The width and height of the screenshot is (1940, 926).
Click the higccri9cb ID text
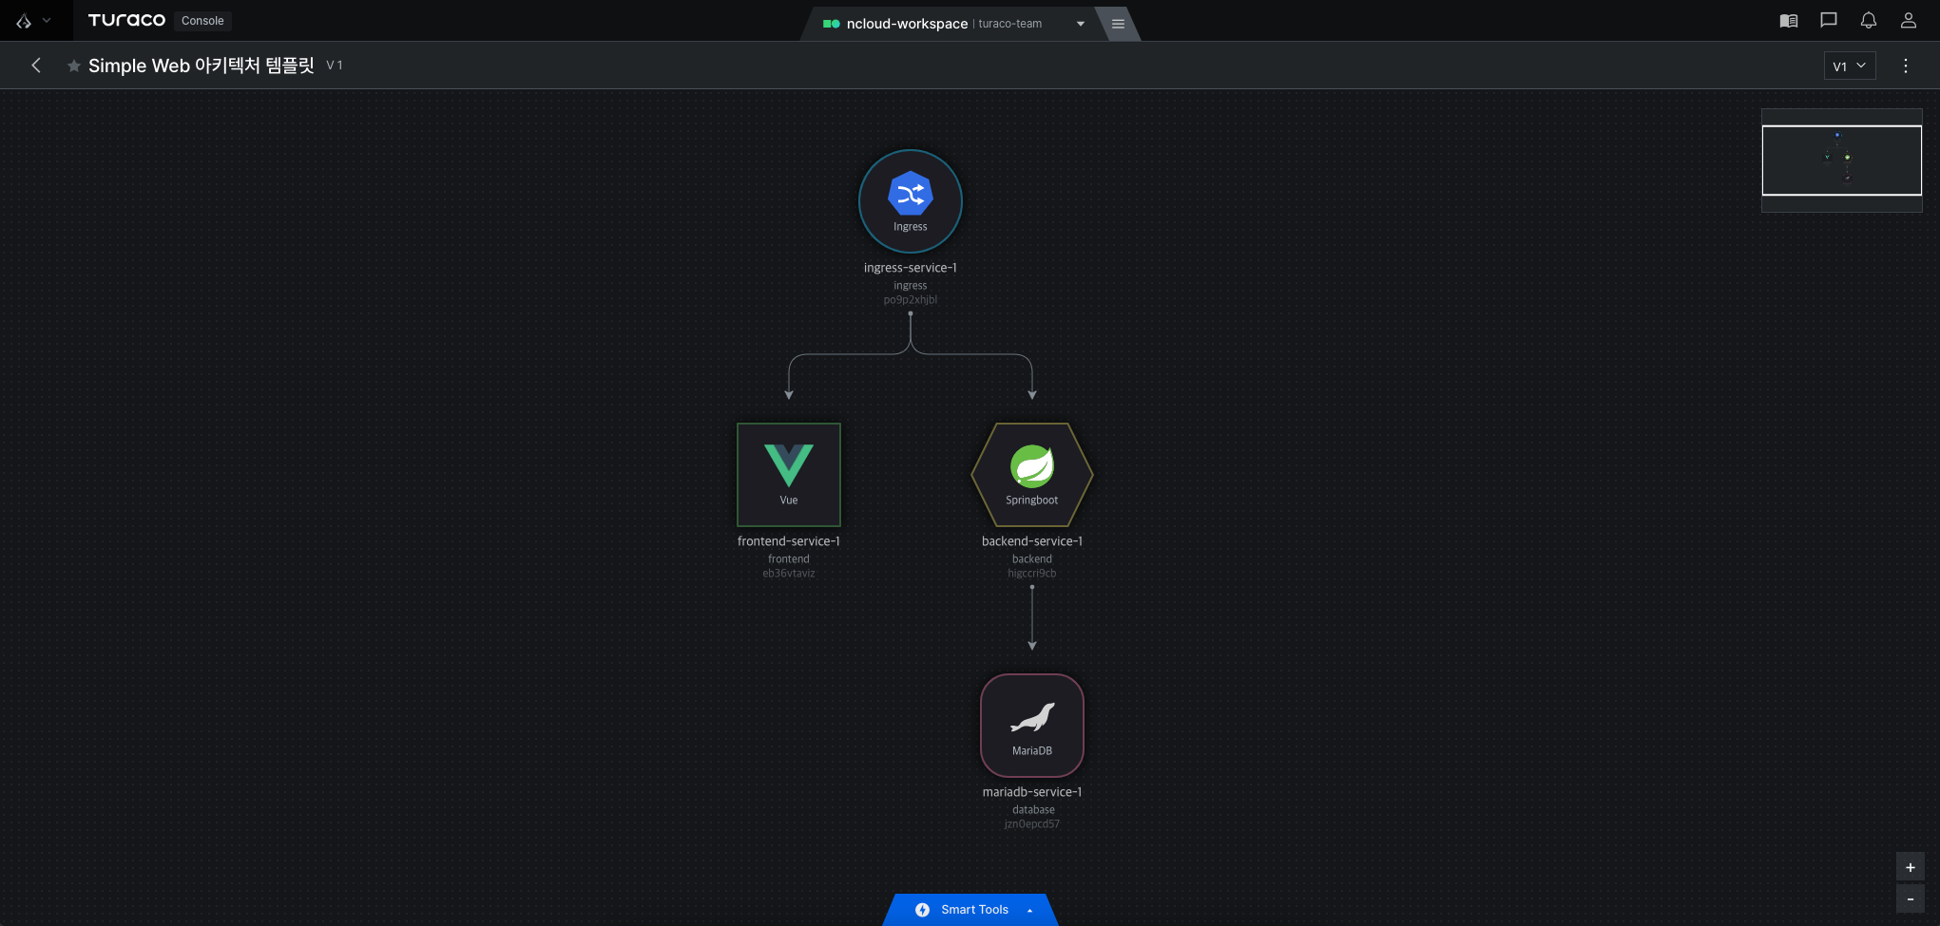pos(1032,574)
